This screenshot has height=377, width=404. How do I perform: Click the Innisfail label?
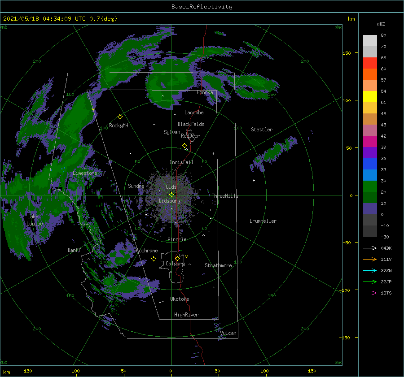[x=181, y=162]
